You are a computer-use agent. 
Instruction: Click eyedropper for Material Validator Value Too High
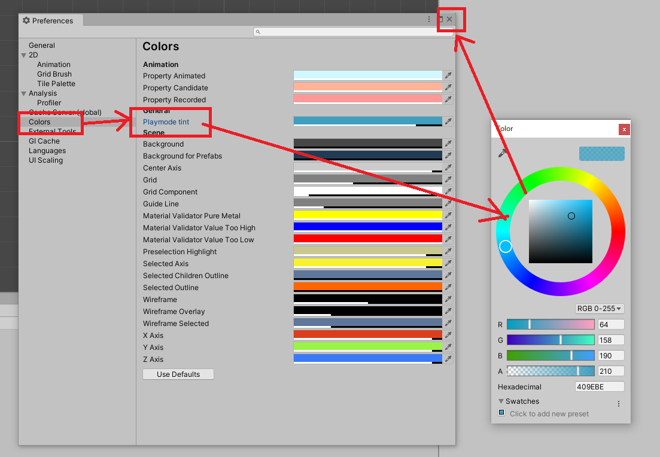point(448,227)
